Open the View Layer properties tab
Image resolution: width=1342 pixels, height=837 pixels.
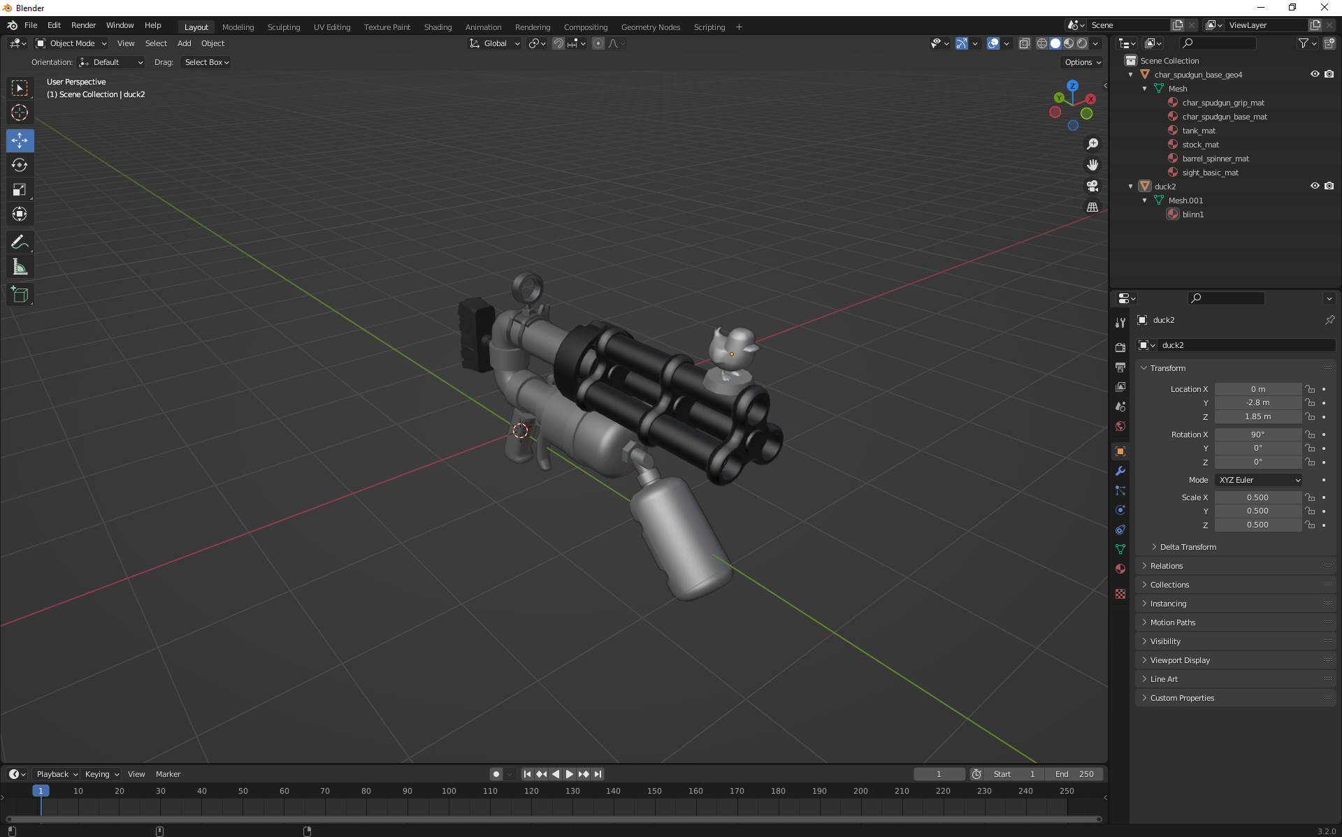(1120, 386)
